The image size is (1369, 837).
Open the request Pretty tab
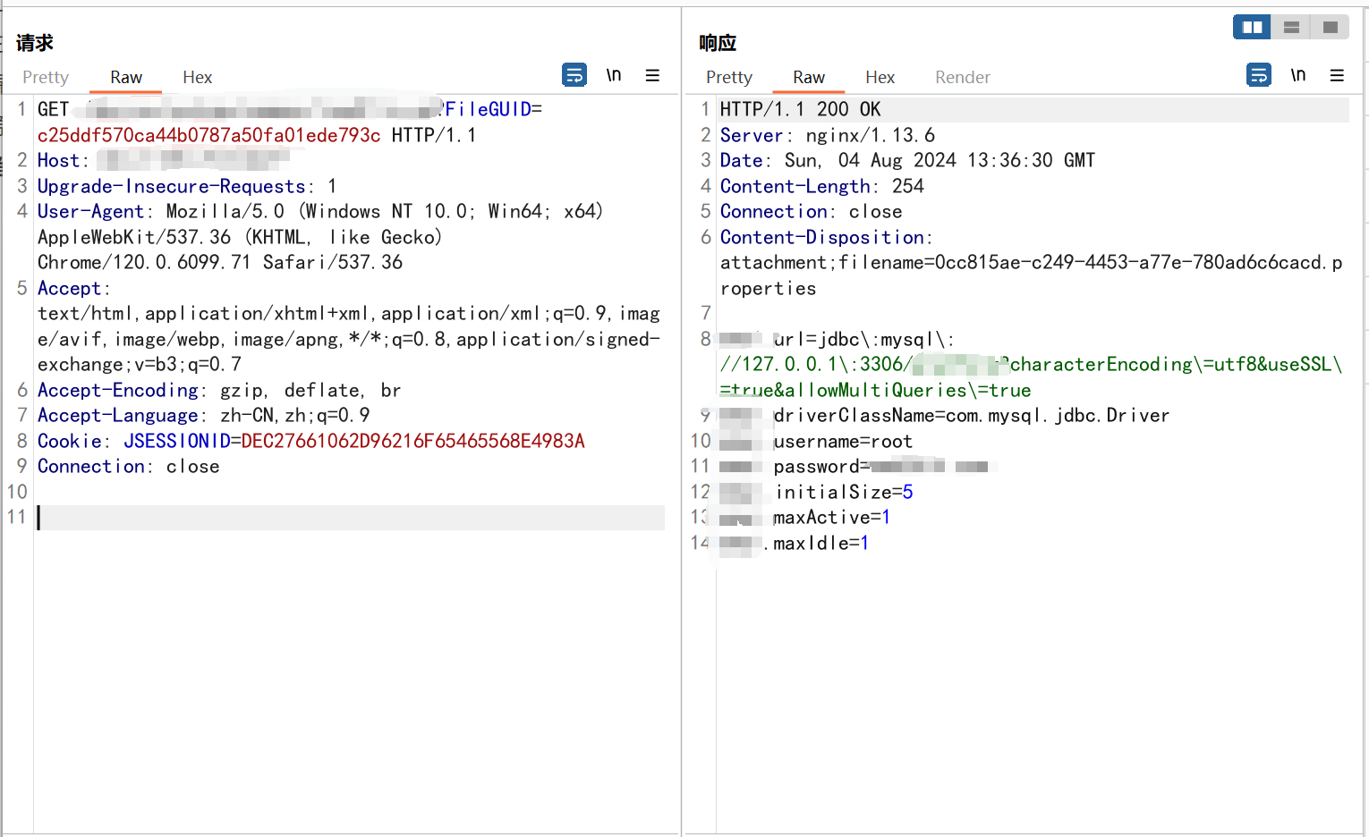[x=46, y=78]
